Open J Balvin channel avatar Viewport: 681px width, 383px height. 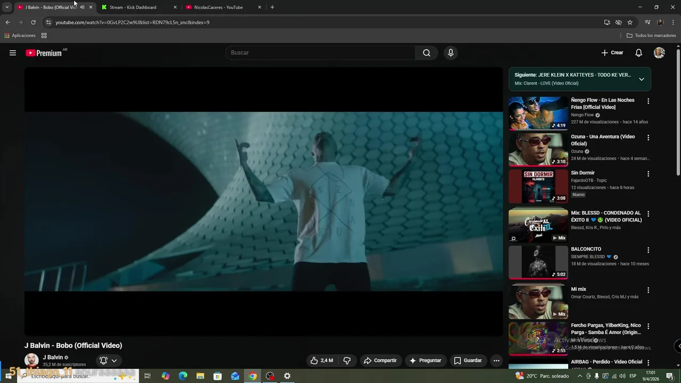pos(31,360)
